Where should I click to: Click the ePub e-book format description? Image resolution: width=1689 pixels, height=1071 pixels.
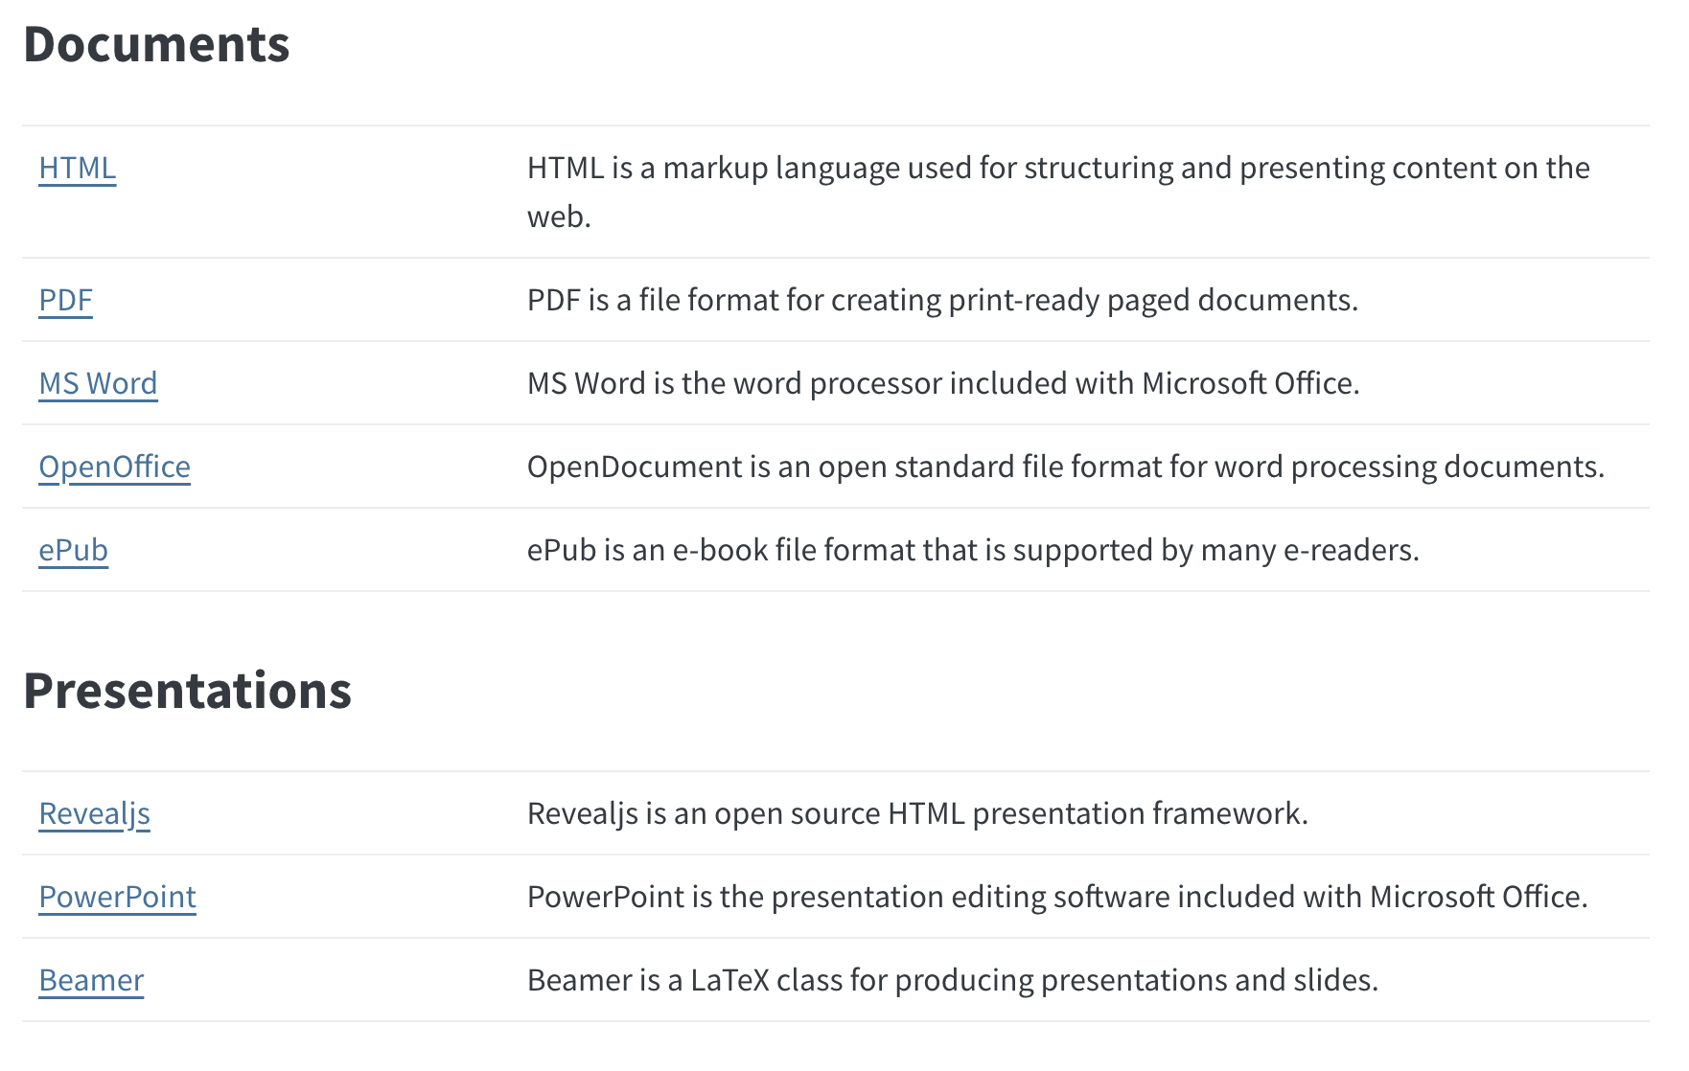[973, 550]
